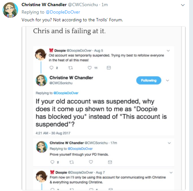Open @CWCSonichu handle in top tweet header
193x191 pixels.
(x=83, y=5)
